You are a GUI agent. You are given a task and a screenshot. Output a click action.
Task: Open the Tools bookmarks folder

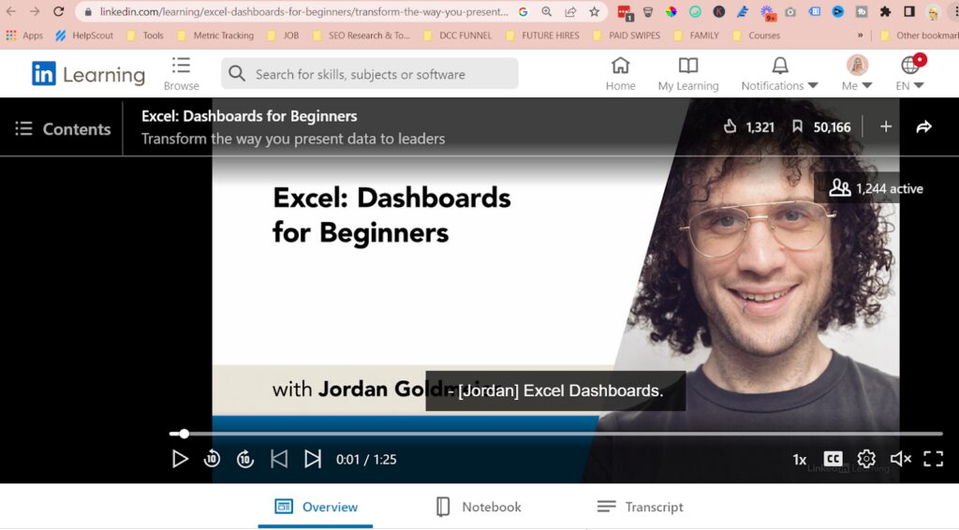click(x=145, y=36)
